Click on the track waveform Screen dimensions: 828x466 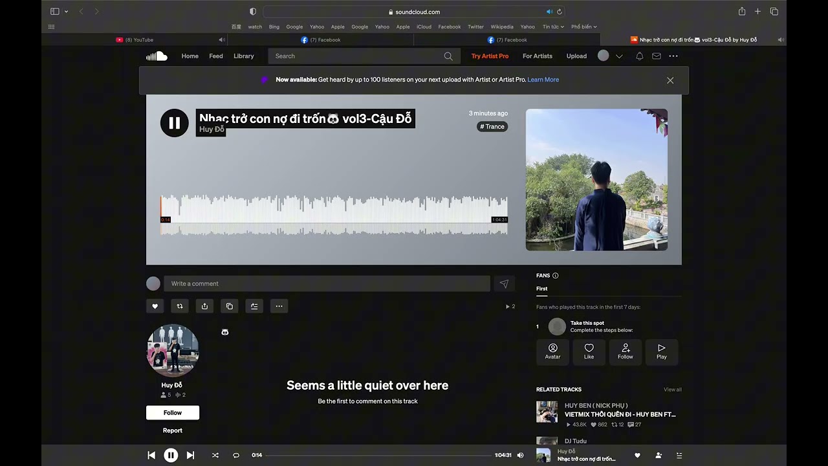tap(334, 215)
